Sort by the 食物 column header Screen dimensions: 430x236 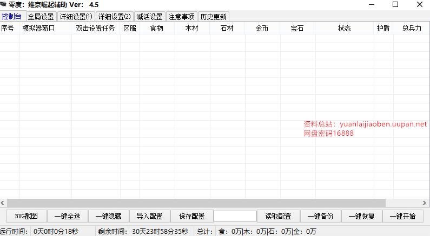tap(157, 28)
